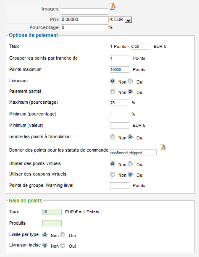Image resolution: width=199 pixels, height=257 pixels.
Task: Click the Taux points value field showing 0.50
Action: [141, 47]
